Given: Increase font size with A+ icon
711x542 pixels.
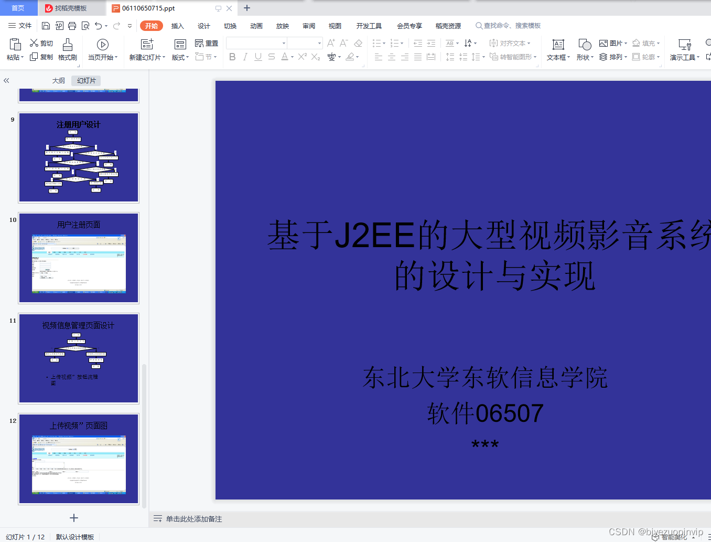Looking at the screenshot, I should pyautogui.click(x=331, y=43).
